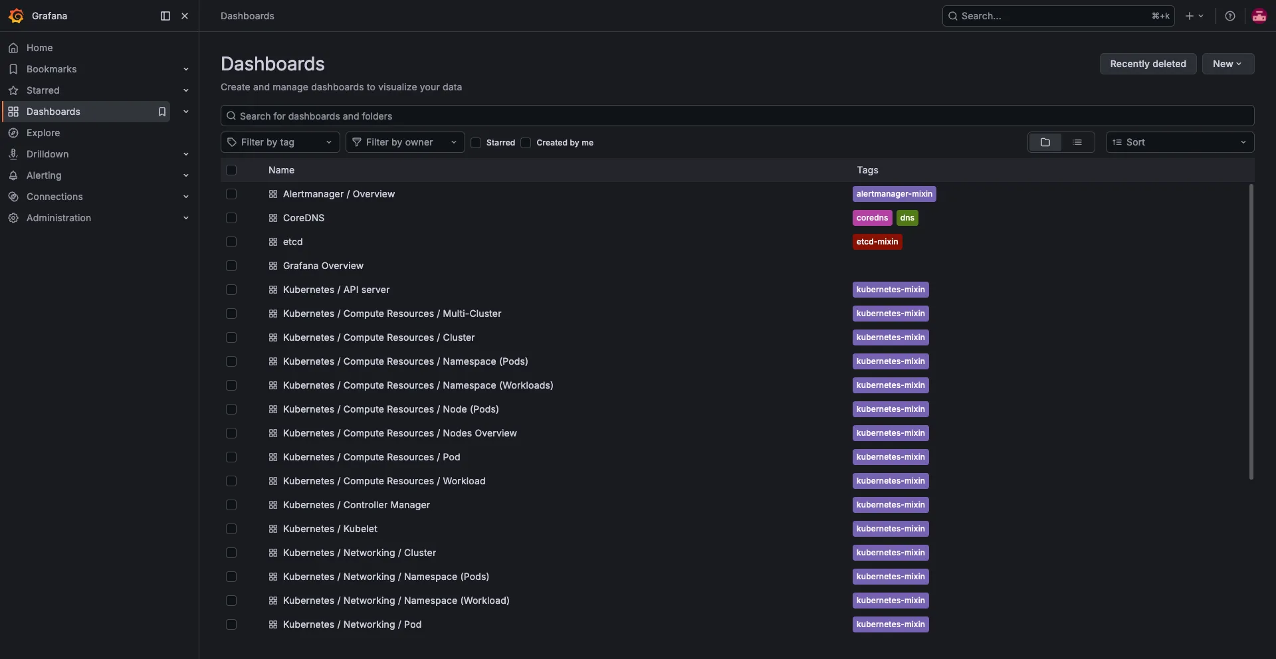Click the green dns tag
Screen dimensions: 1276x659
pyautogui.click(x=907, y=218)
